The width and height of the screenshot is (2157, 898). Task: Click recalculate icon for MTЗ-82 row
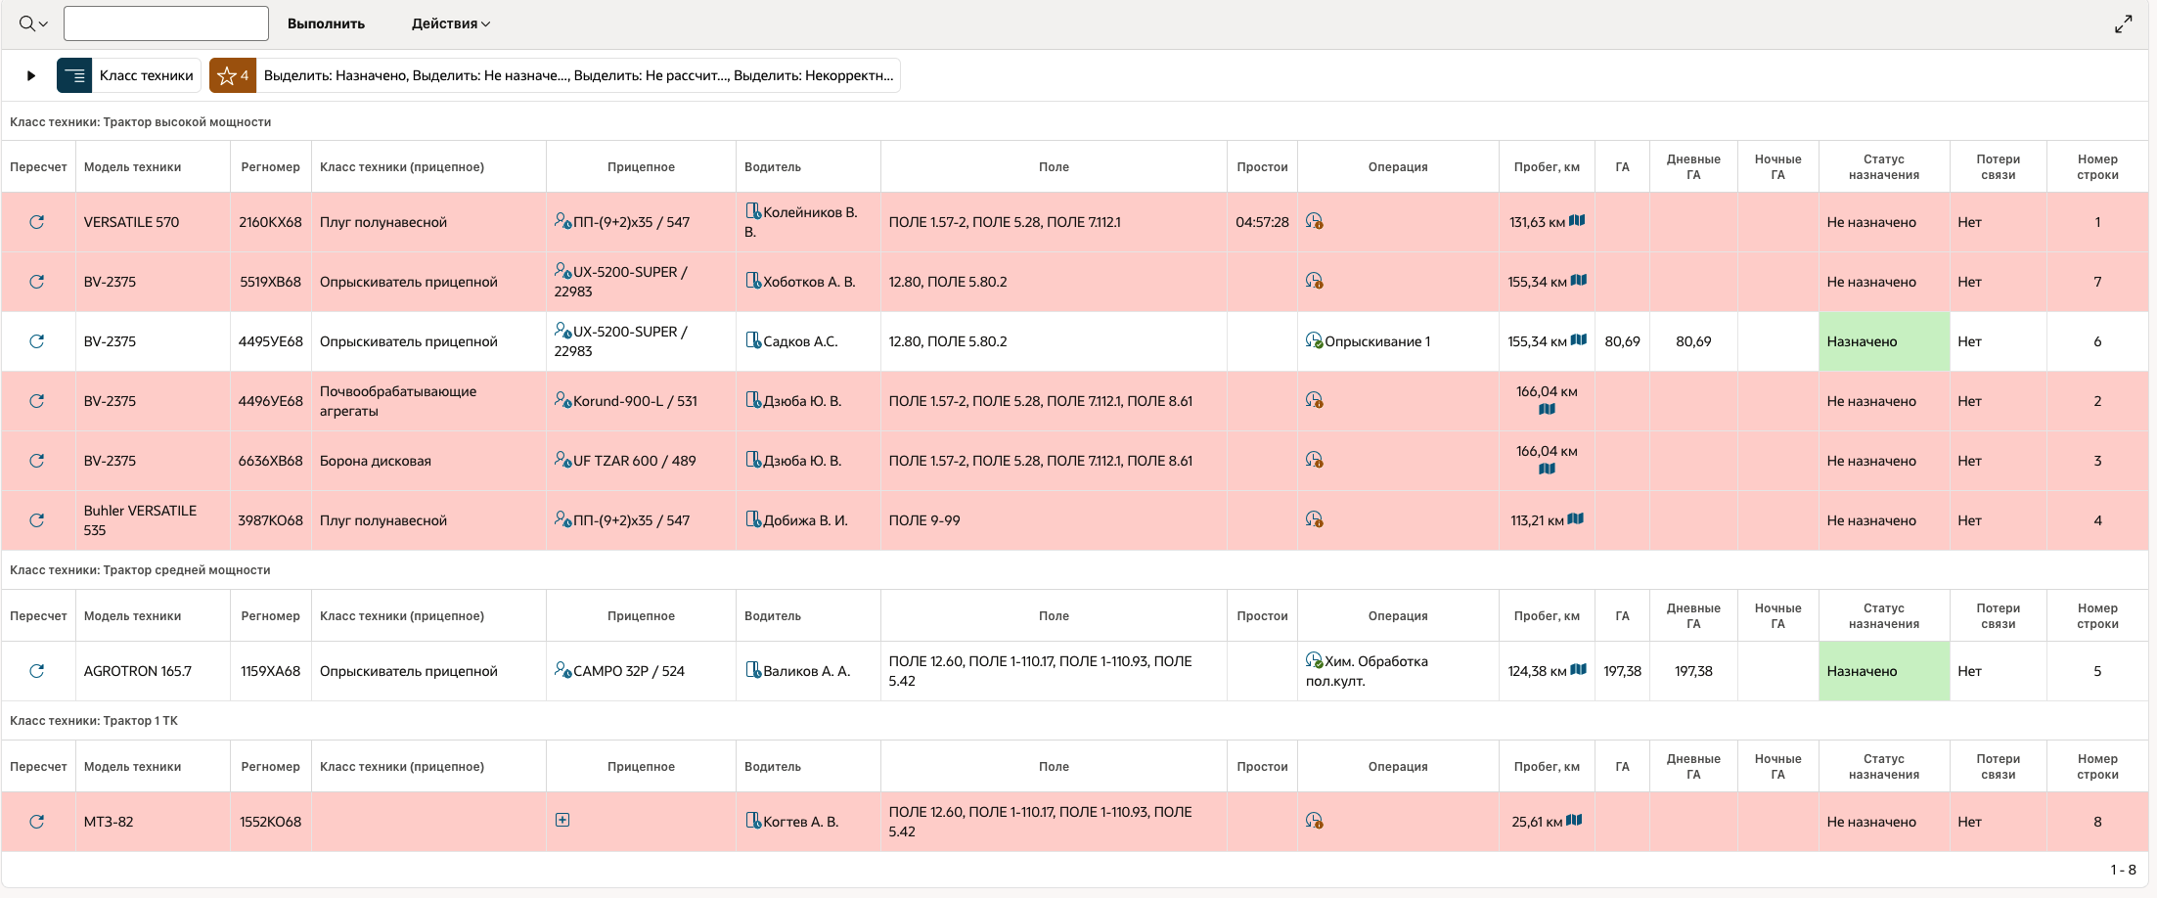click(x=37, y=822)
